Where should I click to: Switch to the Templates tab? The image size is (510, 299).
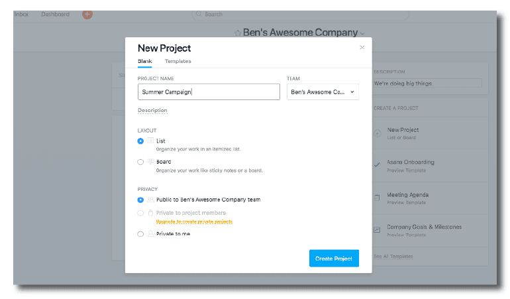pos(178,61)
